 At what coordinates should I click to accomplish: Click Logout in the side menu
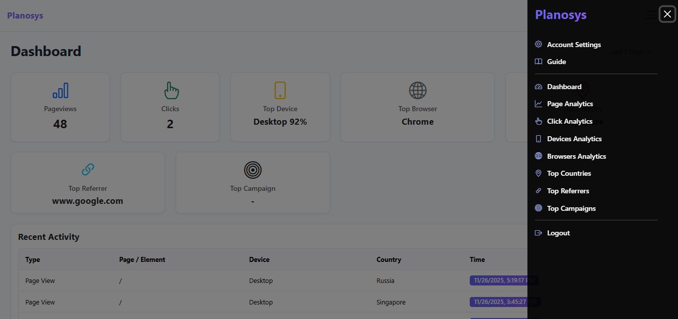click(558, 232)
